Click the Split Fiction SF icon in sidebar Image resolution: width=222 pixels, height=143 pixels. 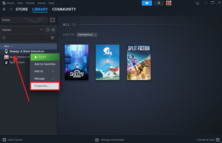click(6, 63)
